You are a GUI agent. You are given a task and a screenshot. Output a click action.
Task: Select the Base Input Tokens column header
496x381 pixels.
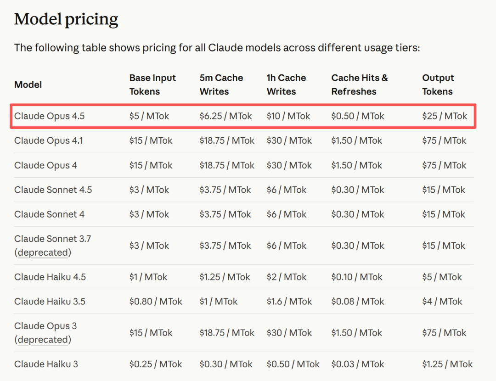click(152, 84)
